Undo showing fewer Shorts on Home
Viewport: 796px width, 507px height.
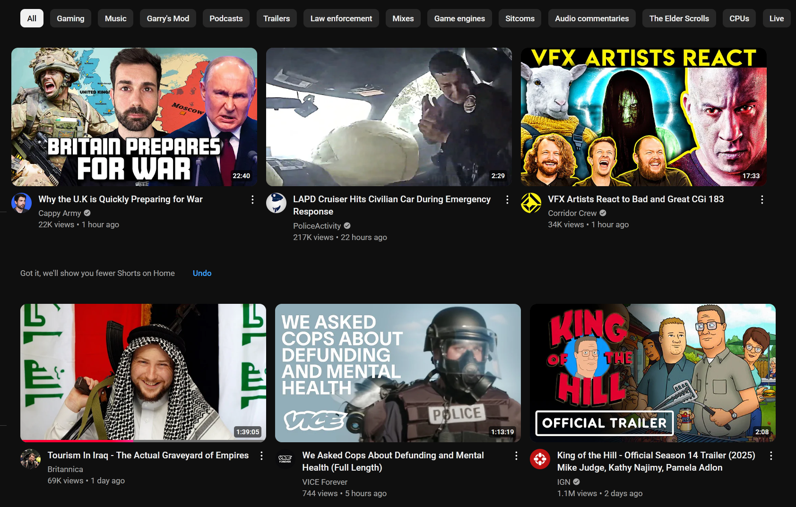coord(202,273)
